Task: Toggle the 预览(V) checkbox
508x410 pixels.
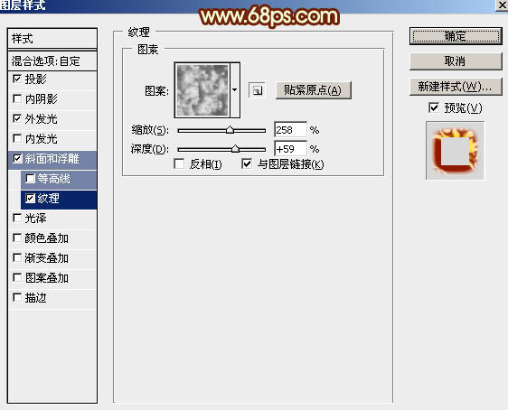Action: (x=434, y=107)
